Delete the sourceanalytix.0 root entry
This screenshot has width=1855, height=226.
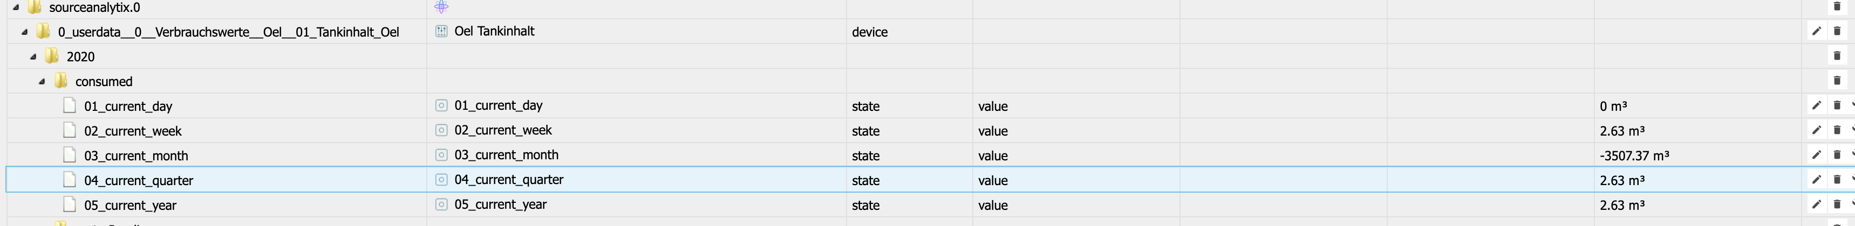(x=1837, y=6)
